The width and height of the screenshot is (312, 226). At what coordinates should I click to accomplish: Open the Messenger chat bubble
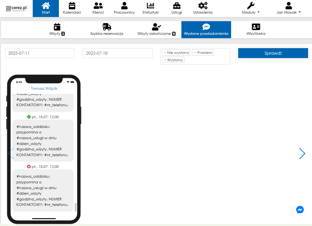pos(300,210)
